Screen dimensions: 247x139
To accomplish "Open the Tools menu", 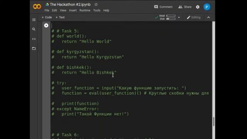I will [x=97, y=10].
